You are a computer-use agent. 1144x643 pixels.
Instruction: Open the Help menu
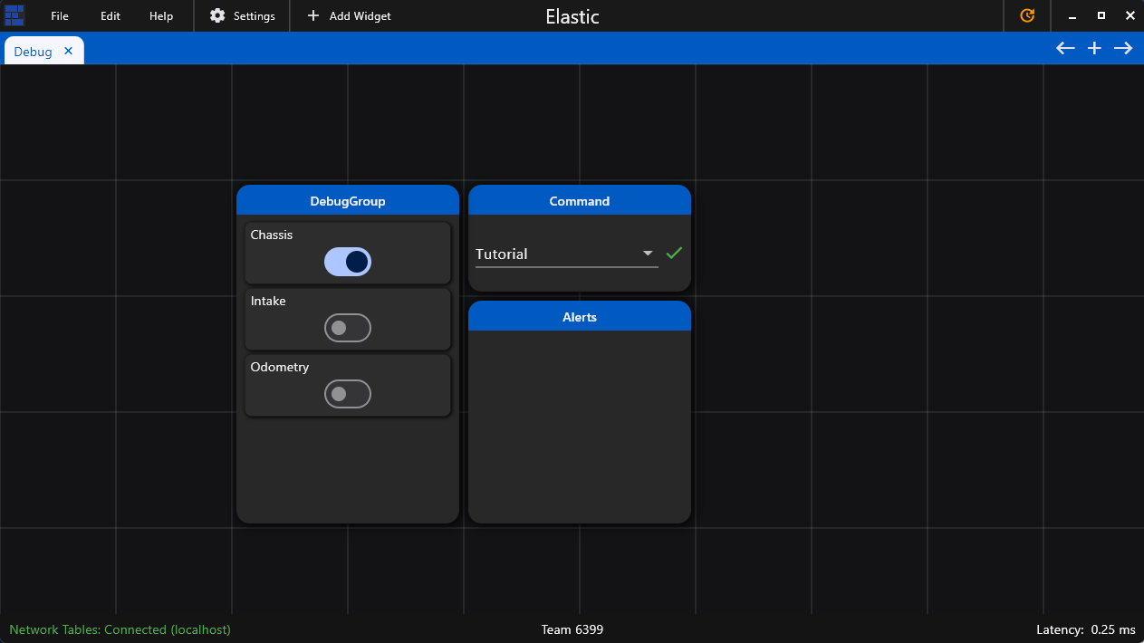tap(161, 15)
